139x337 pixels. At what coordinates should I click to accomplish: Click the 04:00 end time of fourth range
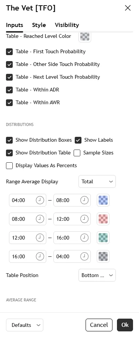click(72, 256)
